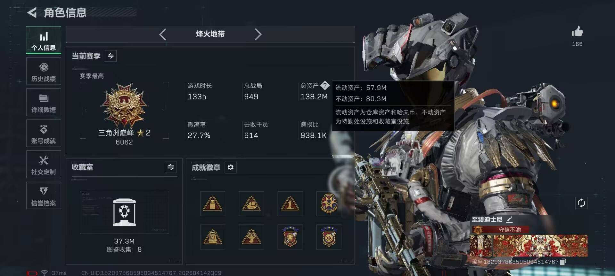This screenshot has width=615, height=276.
Task: Open the 详细数据 tab
Action: 44,103
